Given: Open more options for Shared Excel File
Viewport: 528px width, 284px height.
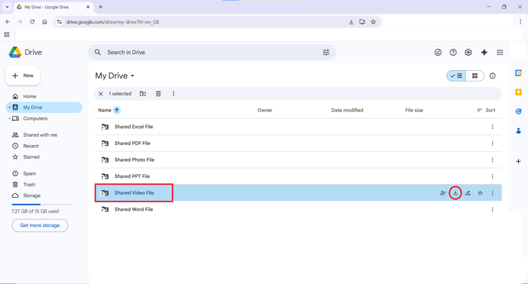Looking at the screenshot, I should [492, 127].
